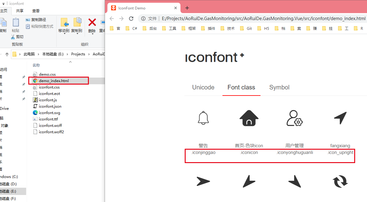Select iconfont.woff2 file
The image size is (367, 202).
click(x=48, y=132)
